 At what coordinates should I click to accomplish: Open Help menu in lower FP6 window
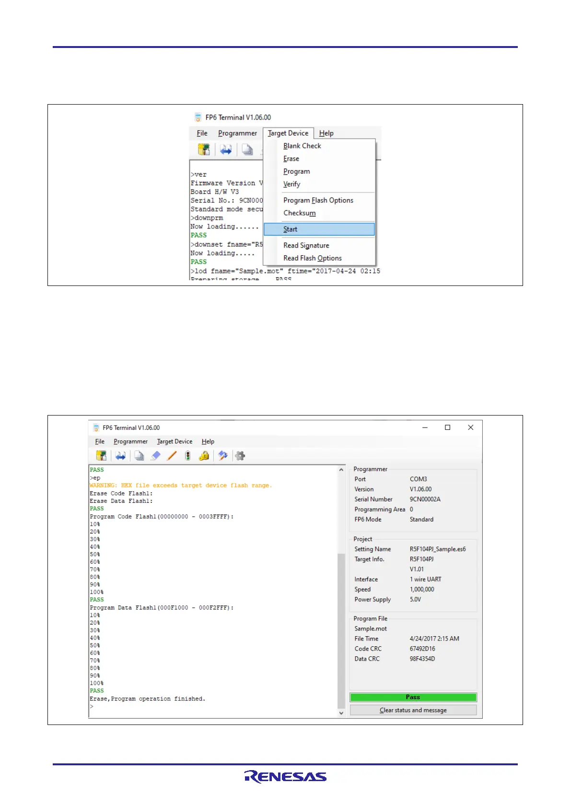pos(208,441)
